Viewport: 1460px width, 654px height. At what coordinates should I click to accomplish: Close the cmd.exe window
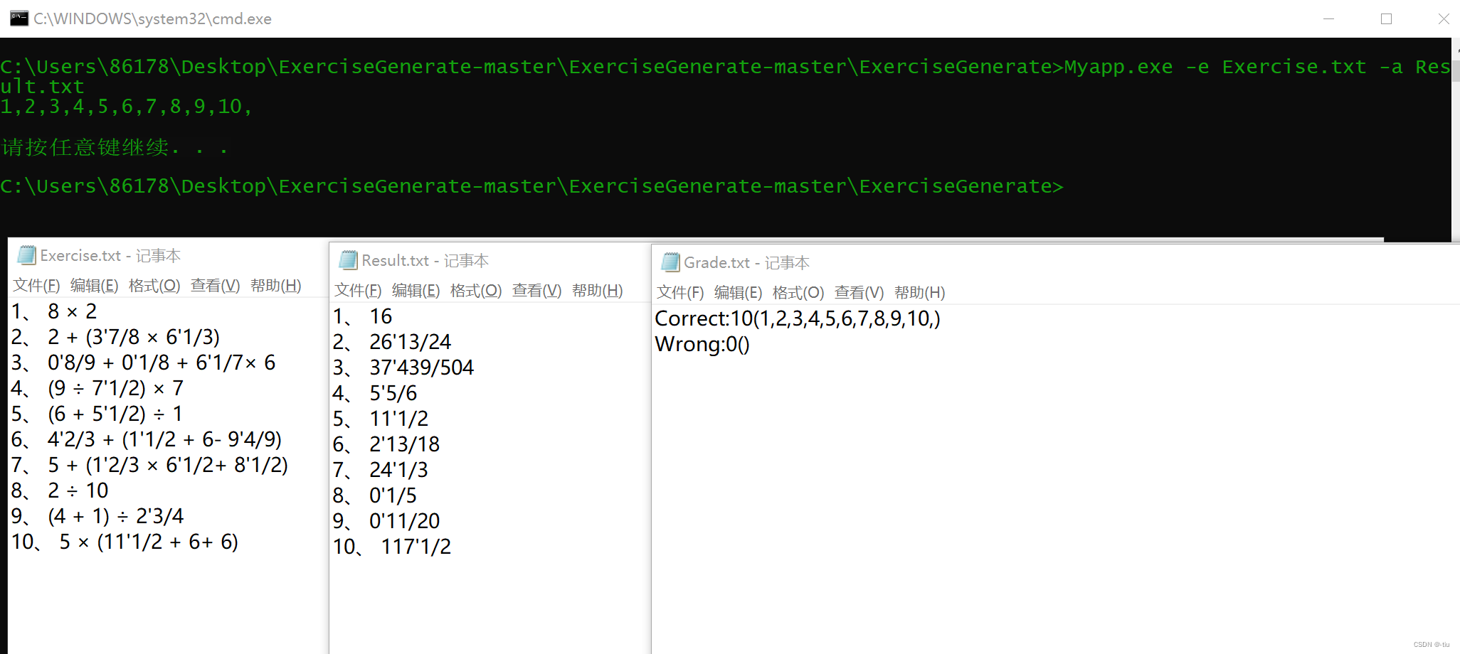pos(1444,18)
